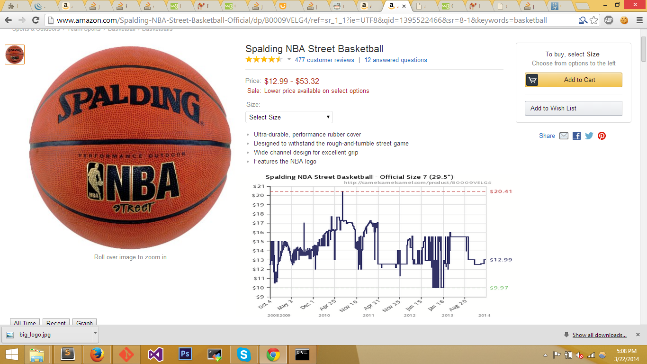This screenshot has height=364, width=647.
Task: Click the Add to Cart button
Action: (573, 80)
